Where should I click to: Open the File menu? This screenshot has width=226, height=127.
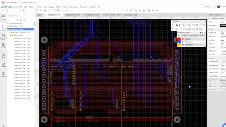point(20,7)
